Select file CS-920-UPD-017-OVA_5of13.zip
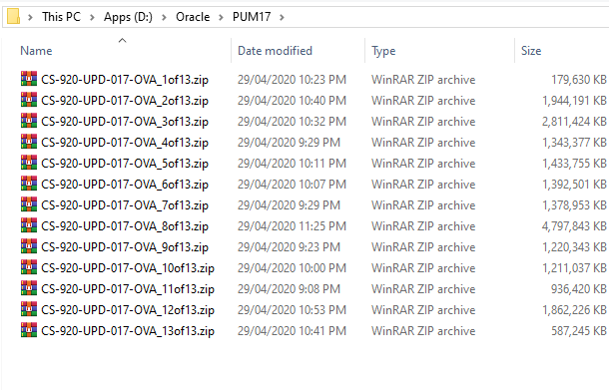This screenshot has height=390, width=609. 125,164
